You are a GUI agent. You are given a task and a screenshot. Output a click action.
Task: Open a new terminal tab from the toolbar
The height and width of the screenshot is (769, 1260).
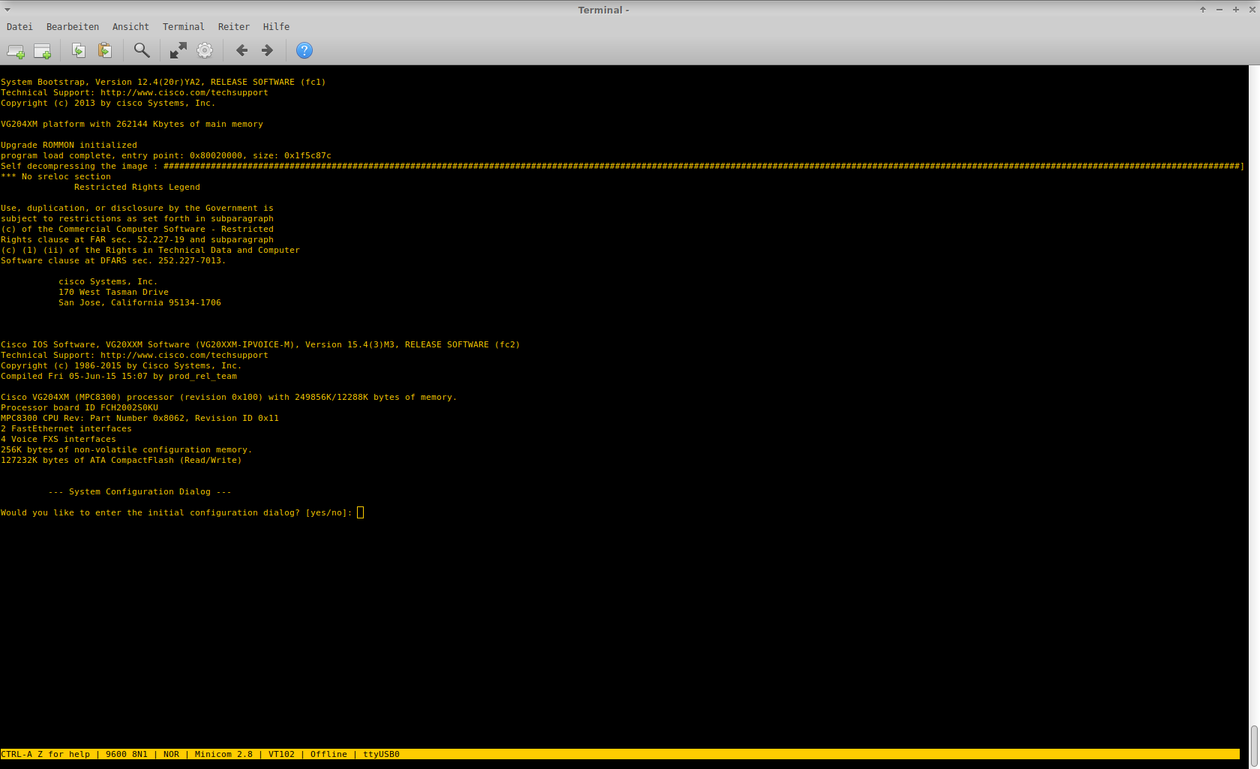16,51
